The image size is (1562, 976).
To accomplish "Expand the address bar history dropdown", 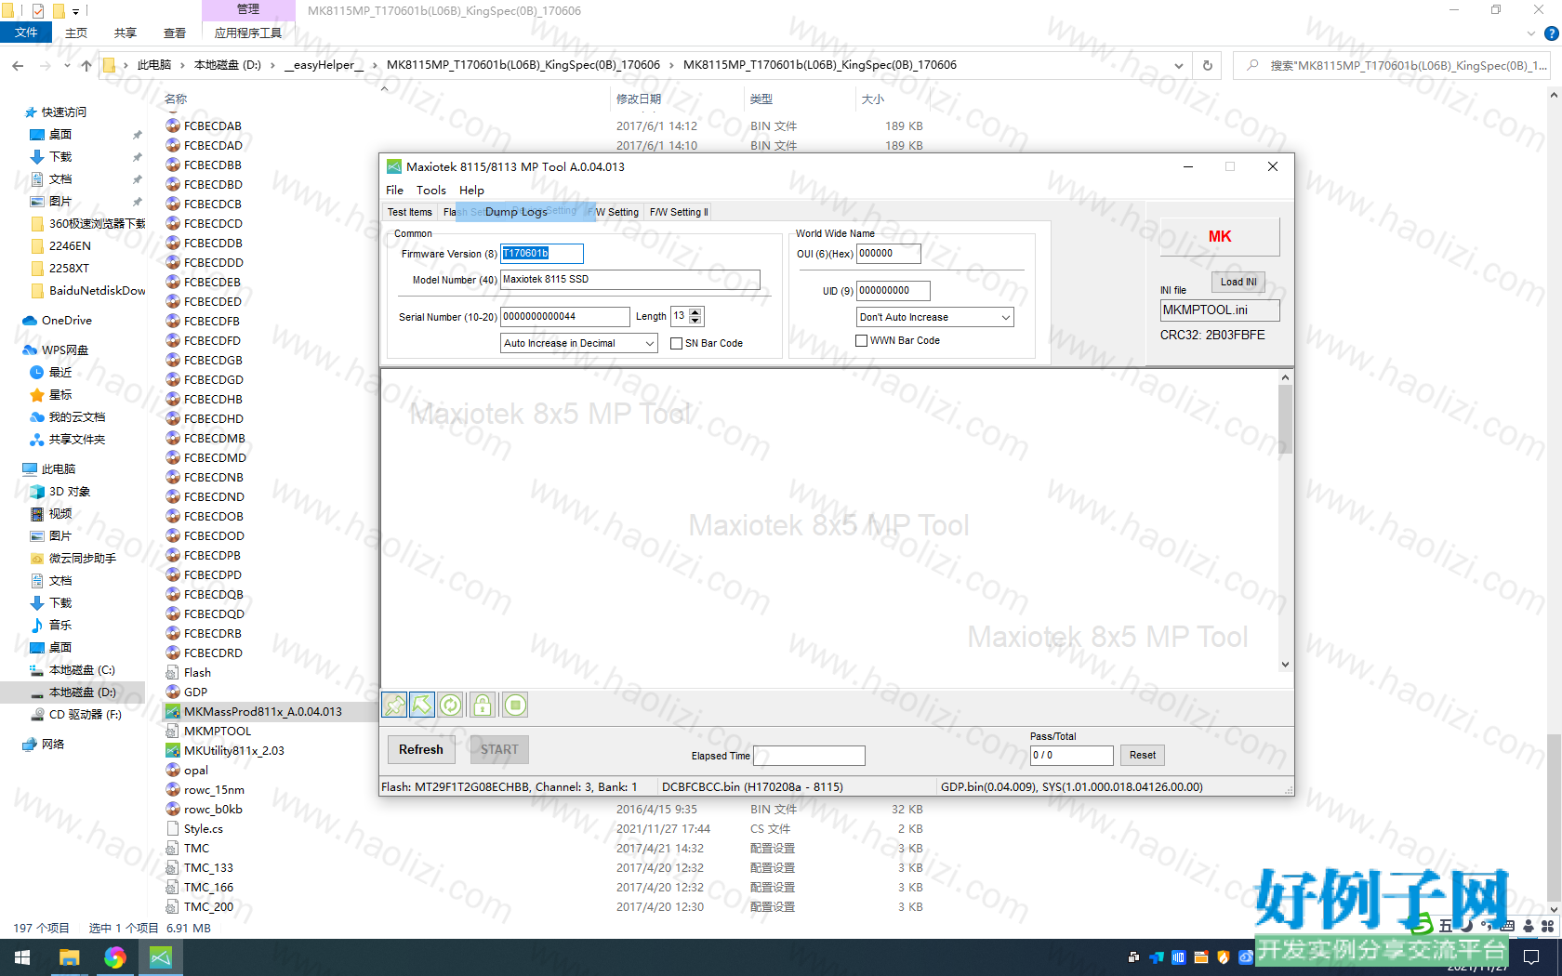I will pyautogui.click(x=1179, y=65).
